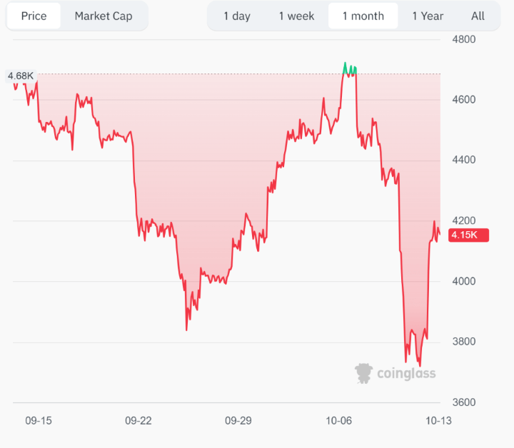The width and height of the screenshot is (514, 448).
Task: Click the 09-29 date axis label
Action: (238, 421)
